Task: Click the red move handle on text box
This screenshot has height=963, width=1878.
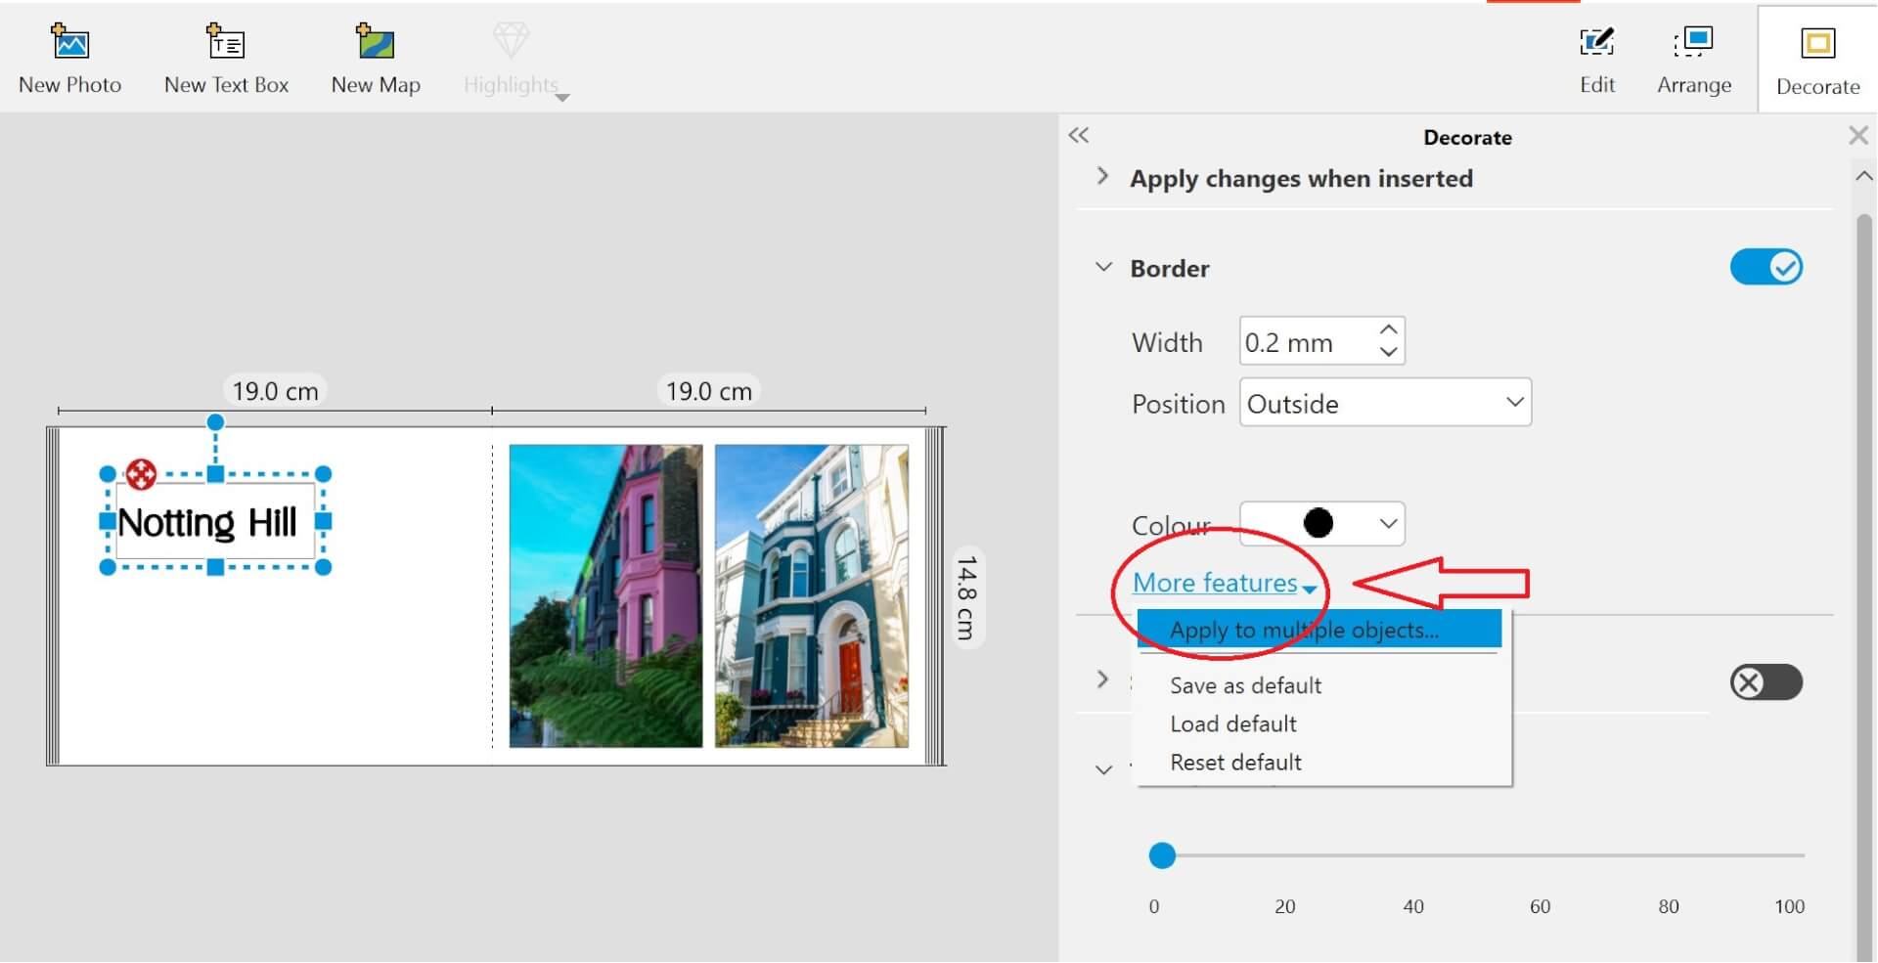Action: click(141, 475)
